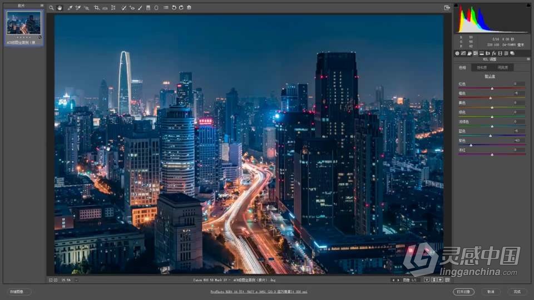Open the Tone Curve panel icon
534x300 pixels.
pos(463,53)
